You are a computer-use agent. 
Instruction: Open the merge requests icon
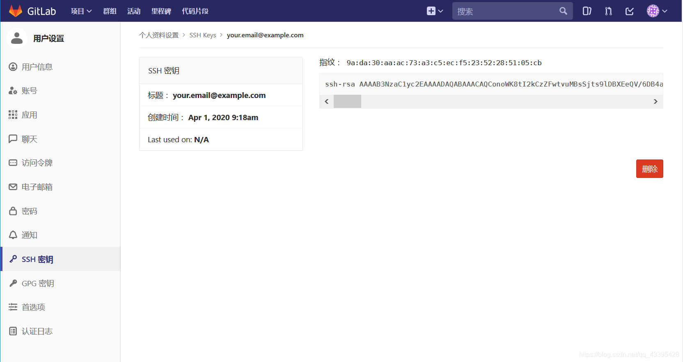coord(608,11)
